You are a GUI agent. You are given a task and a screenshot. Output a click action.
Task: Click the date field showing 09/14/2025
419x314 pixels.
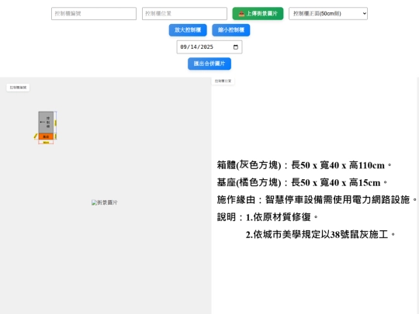pyautogui.click(x=209, y=47)
